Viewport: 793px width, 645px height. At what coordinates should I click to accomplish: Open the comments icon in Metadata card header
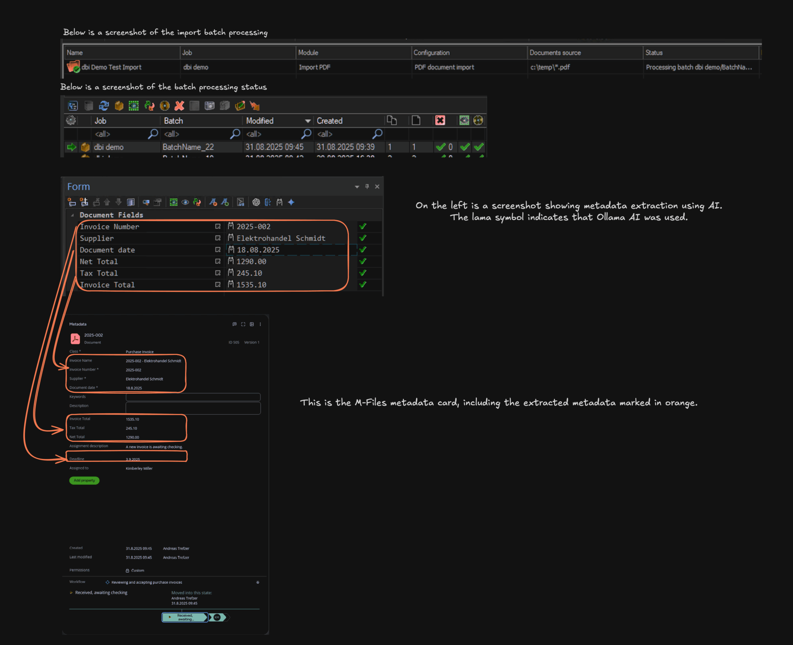pos(234,324)
